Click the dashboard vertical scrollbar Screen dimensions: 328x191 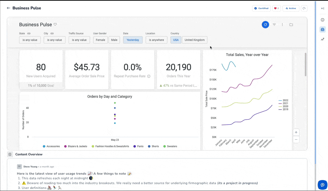click(x=305, y=65)
